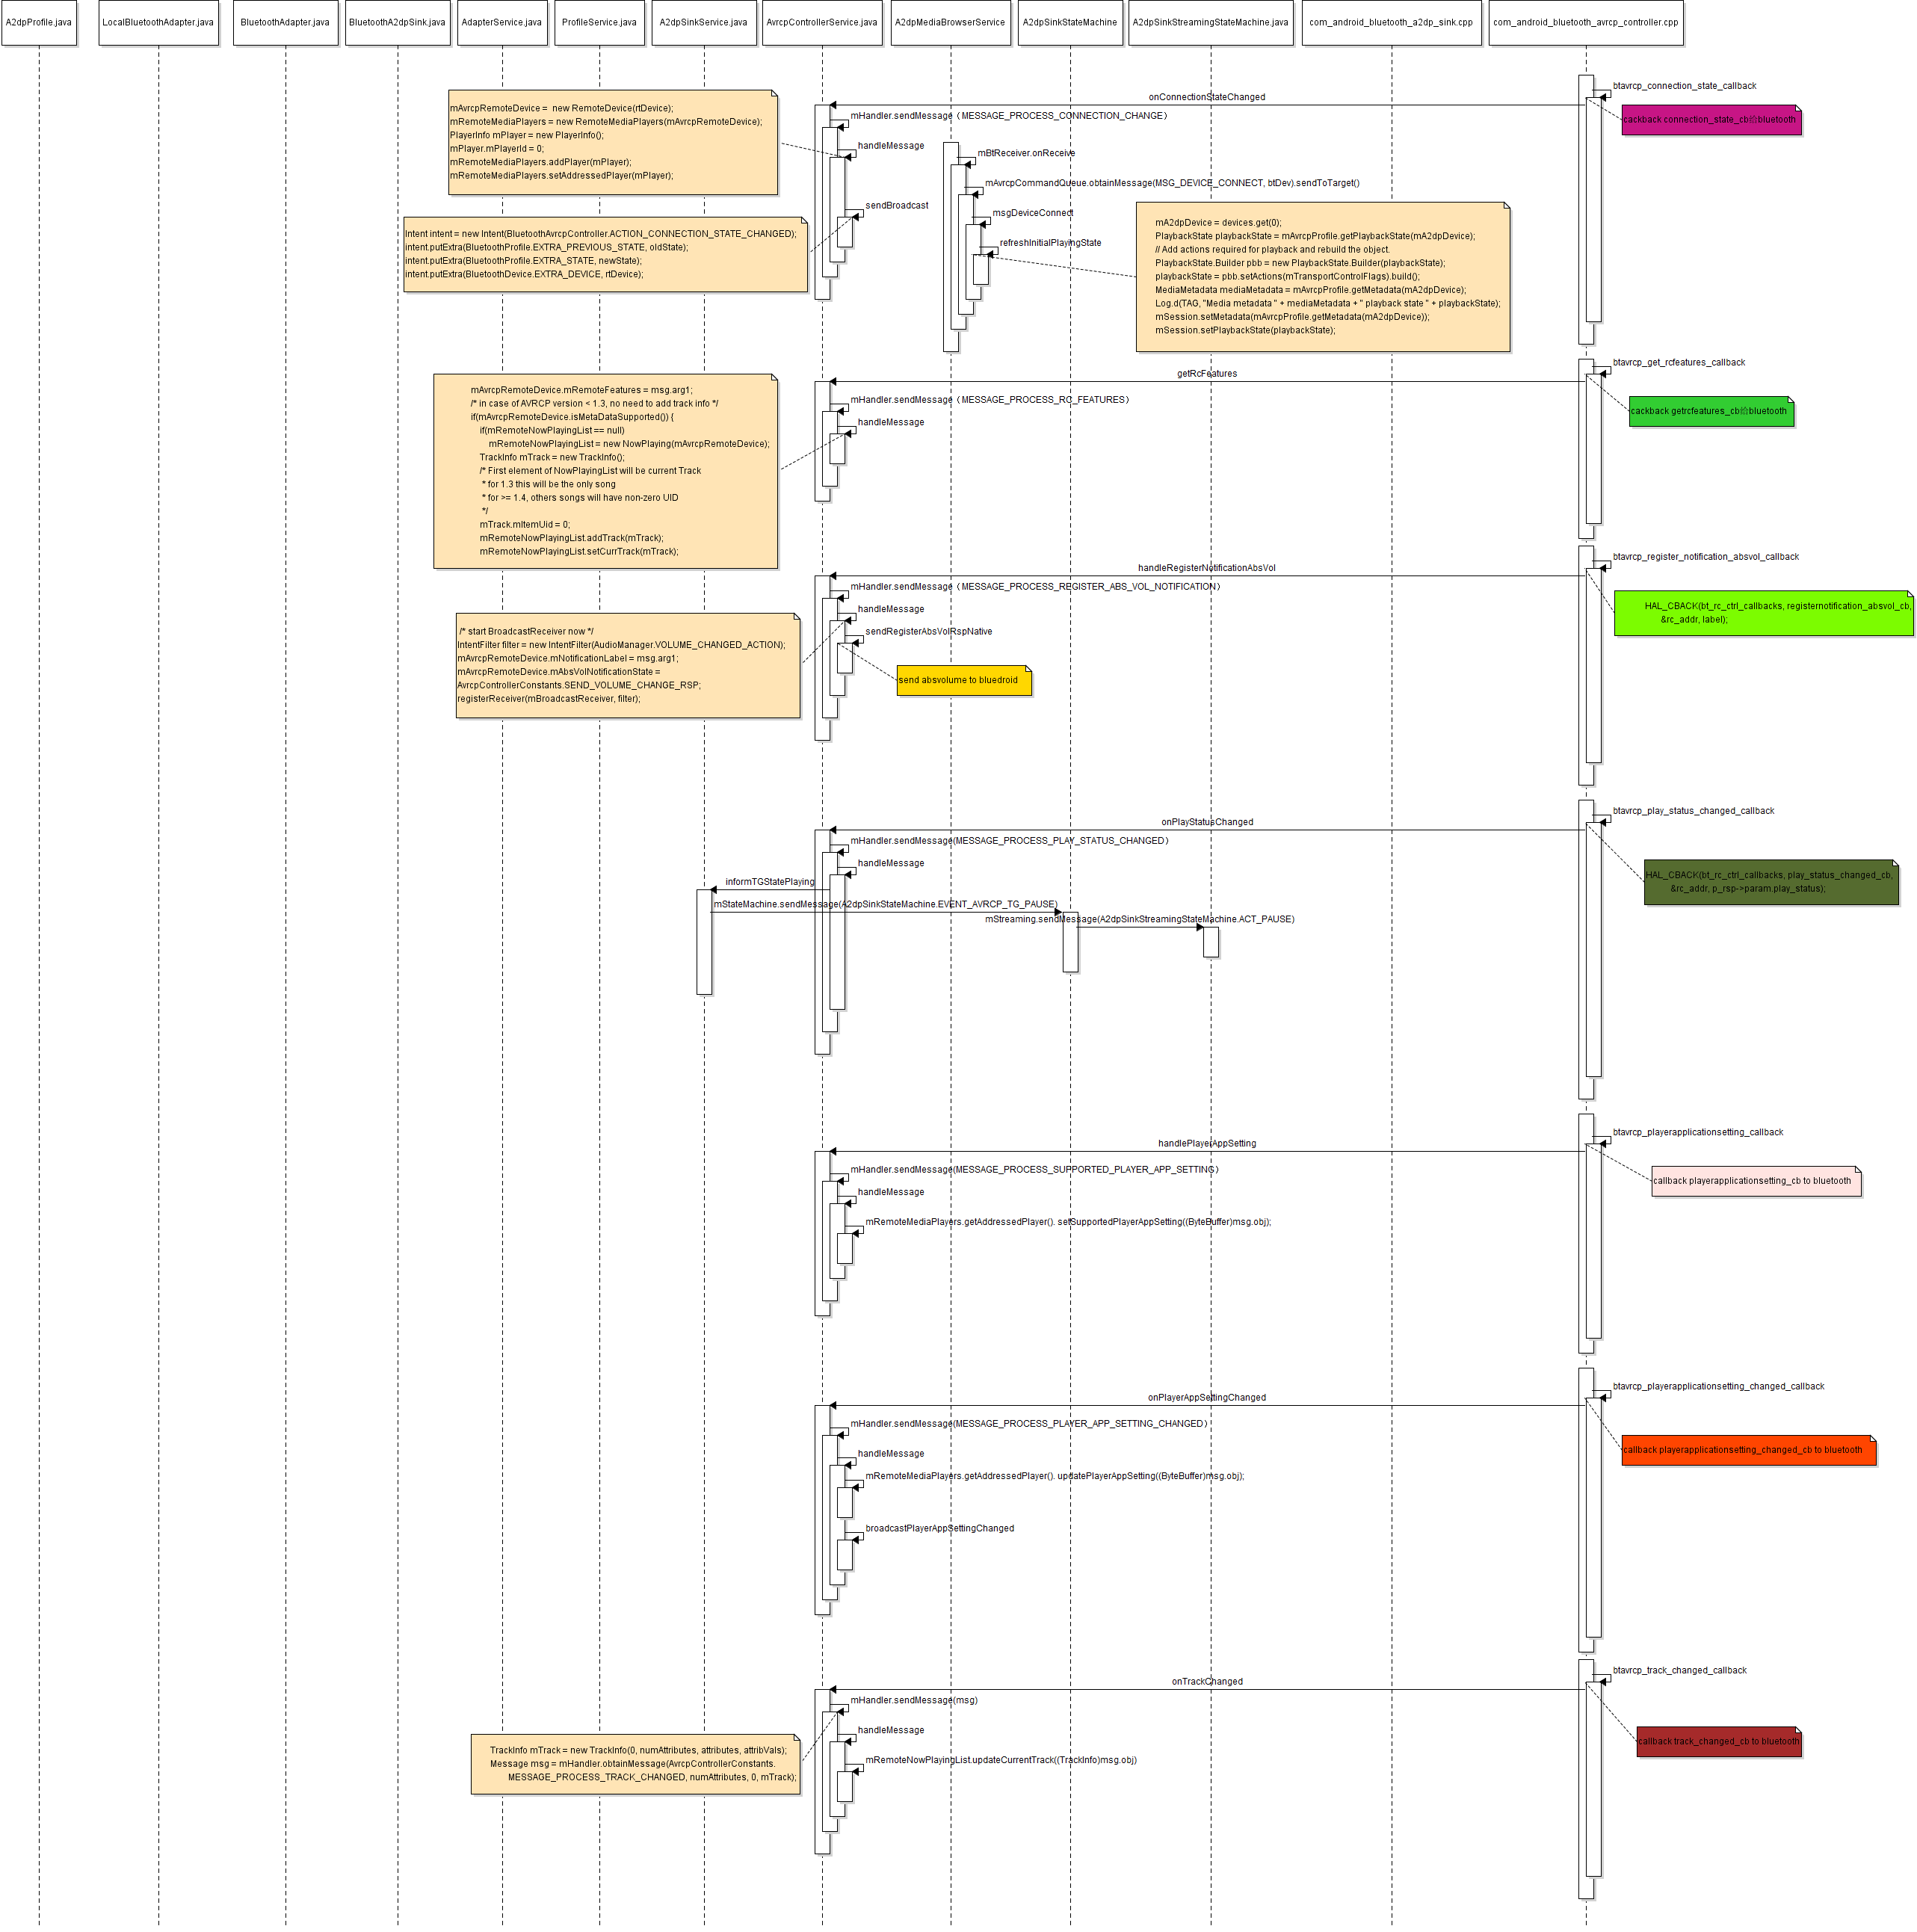
Task: Click the informTGStatePlaying message label
Action: coord(769,882)
